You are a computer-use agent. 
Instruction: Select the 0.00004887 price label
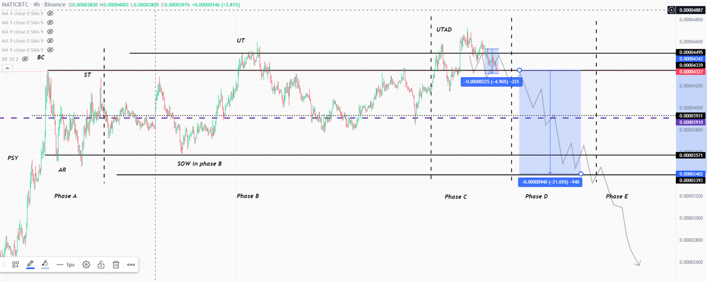[691, 10]
